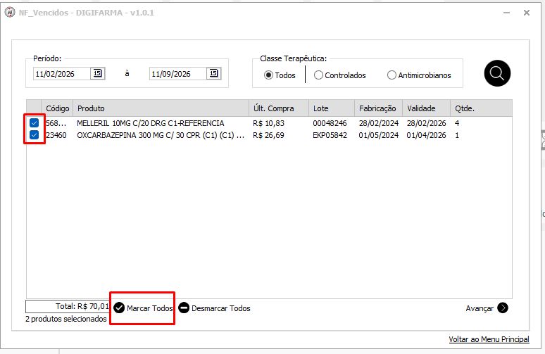
Task: Open calendar picker for start date 11/02/2026
Action: (x=98, y=73)
